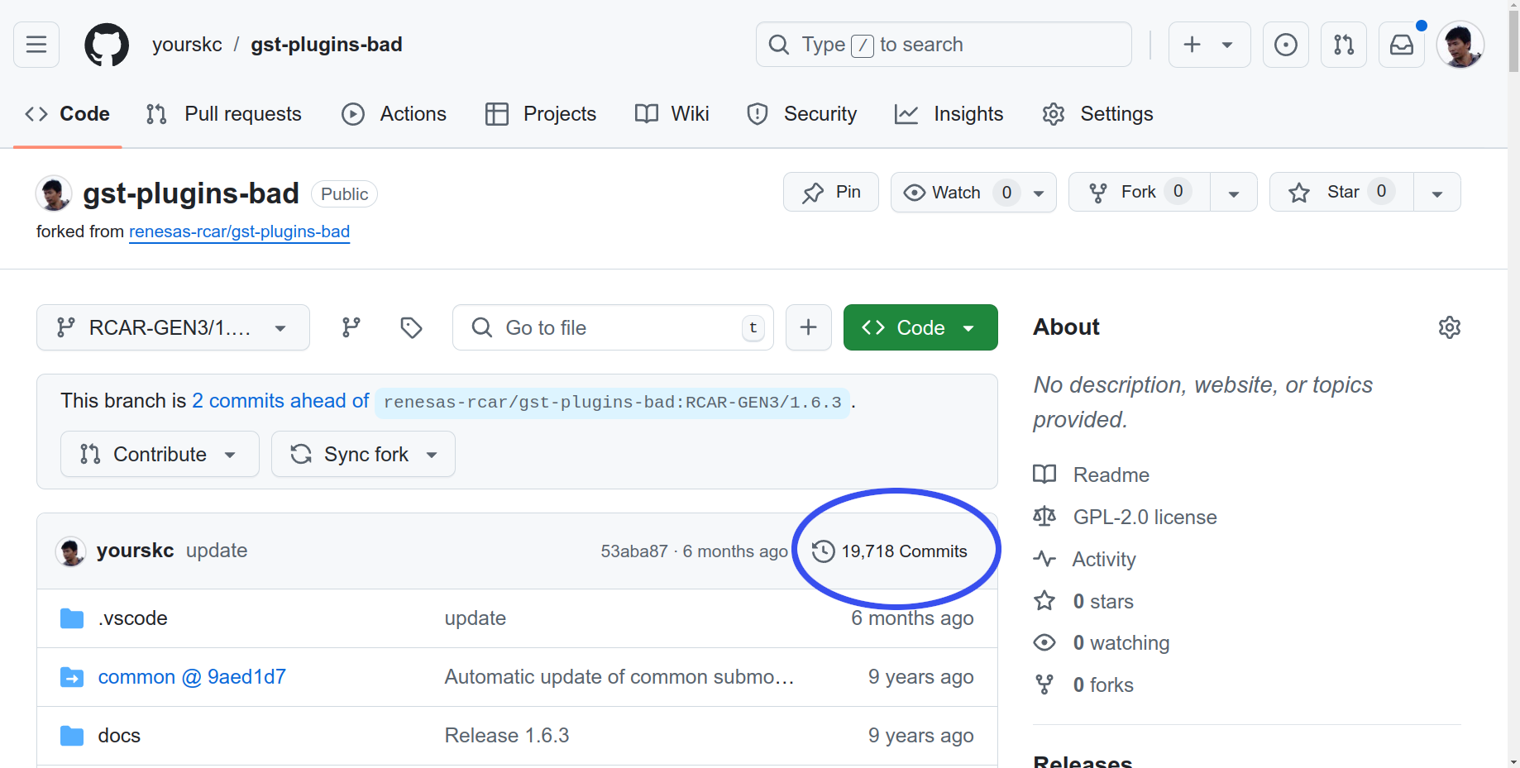This screenshot has height=768, width=1520.
Task: View the 19,718 Commits history
Action: pyautogui.click(x=890, y=551)
